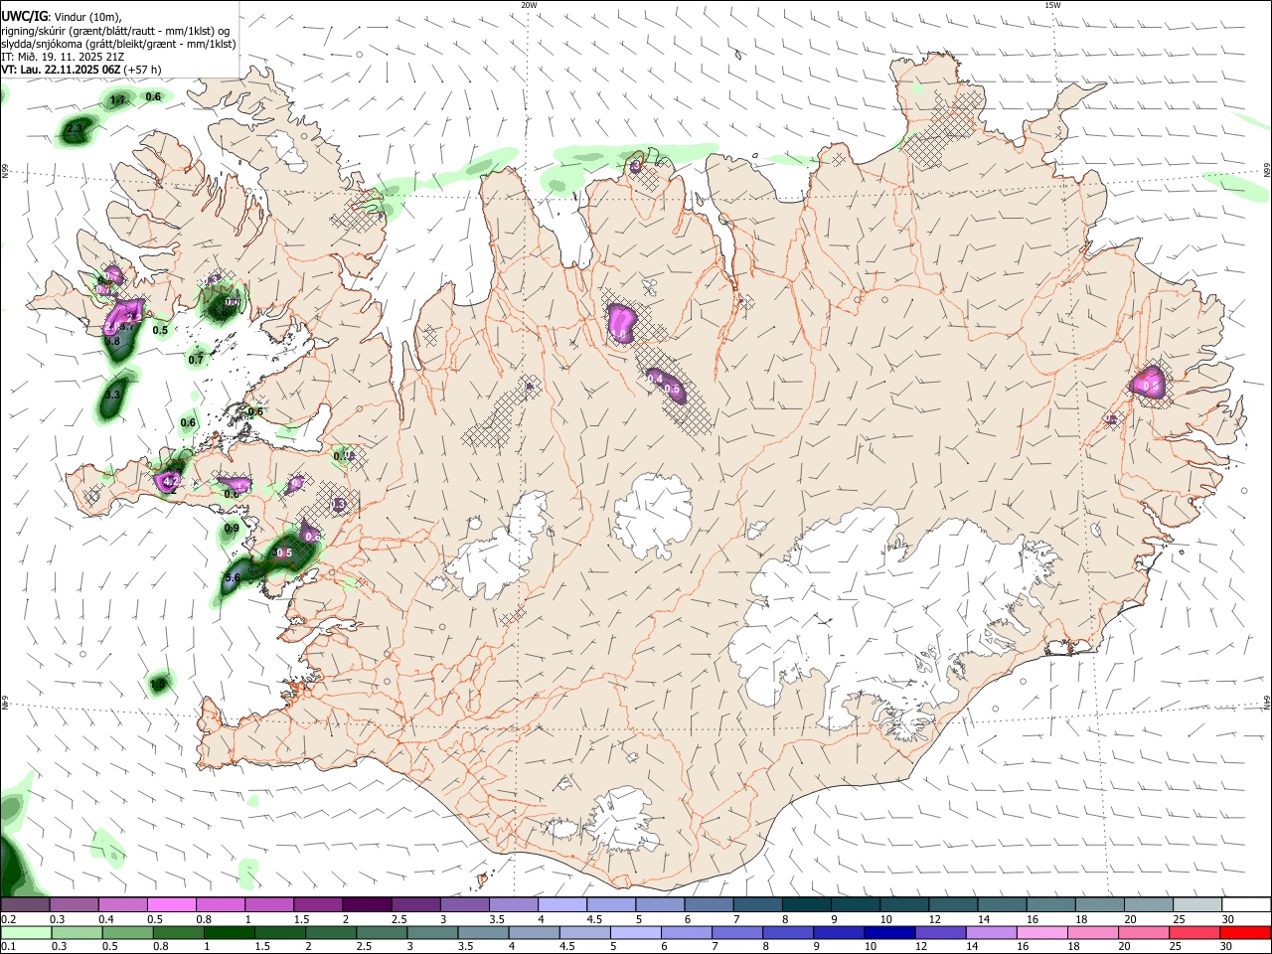The image size is (1272, 954).
Task: Select the teal upper-legend swatch labeled 9
Action: (x=855, y=905)
